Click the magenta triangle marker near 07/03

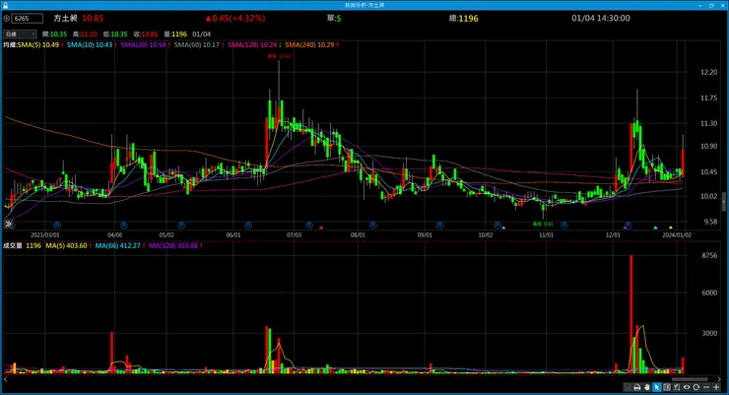[x=321, y=228]
